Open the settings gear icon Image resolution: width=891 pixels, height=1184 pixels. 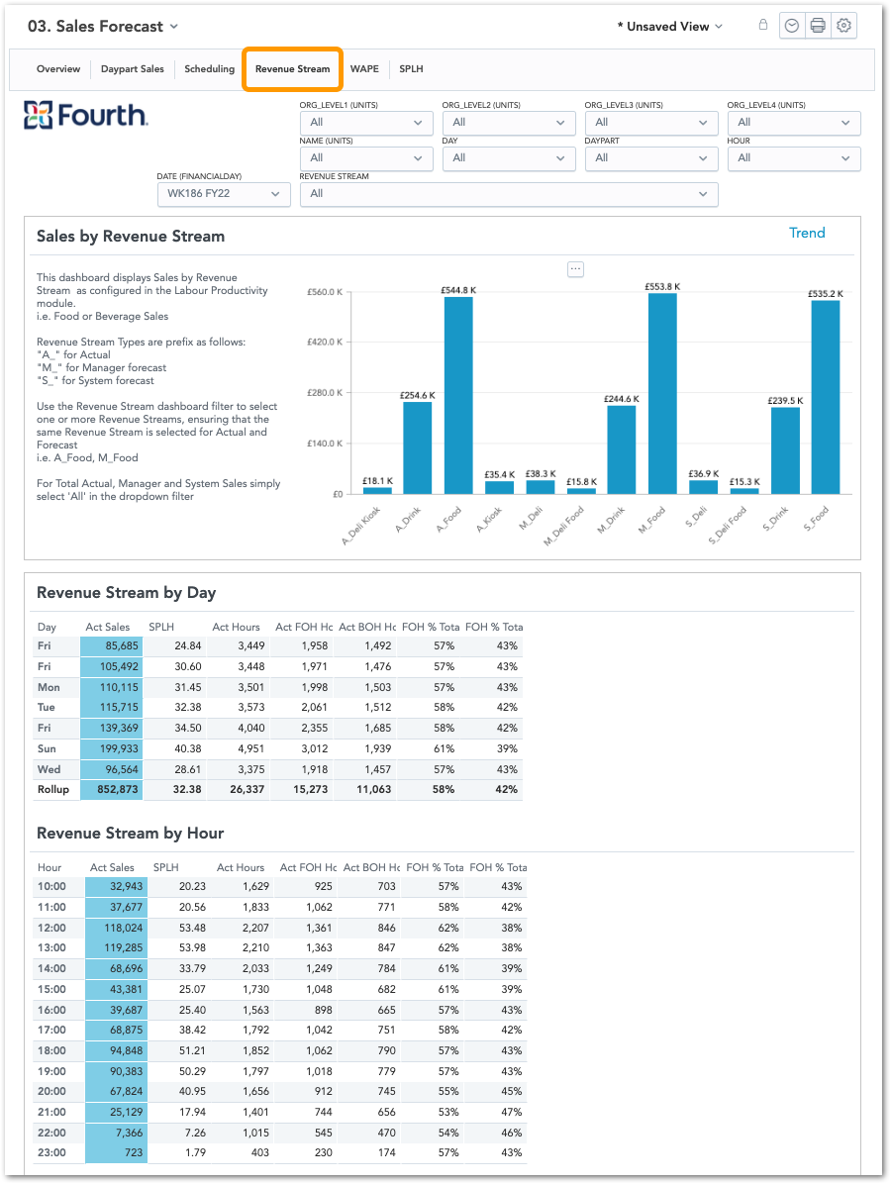pyautogui.click(x=843, y=27)
